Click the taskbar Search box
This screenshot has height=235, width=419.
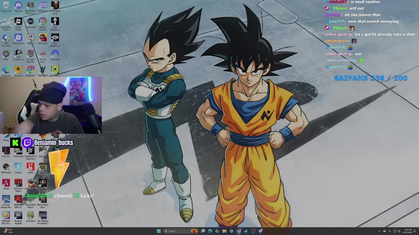pyautogui.click(x=180, y=231)
